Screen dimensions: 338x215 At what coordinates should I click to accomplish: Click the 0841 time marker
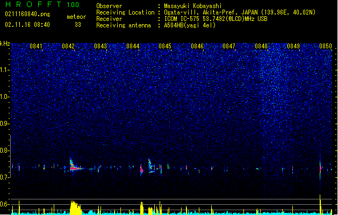click(36, 46)
